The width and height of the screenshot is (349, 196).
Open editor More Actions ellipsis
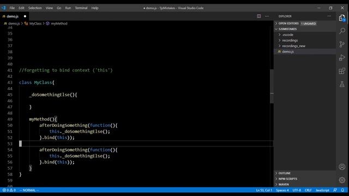(x=267, y=16)
